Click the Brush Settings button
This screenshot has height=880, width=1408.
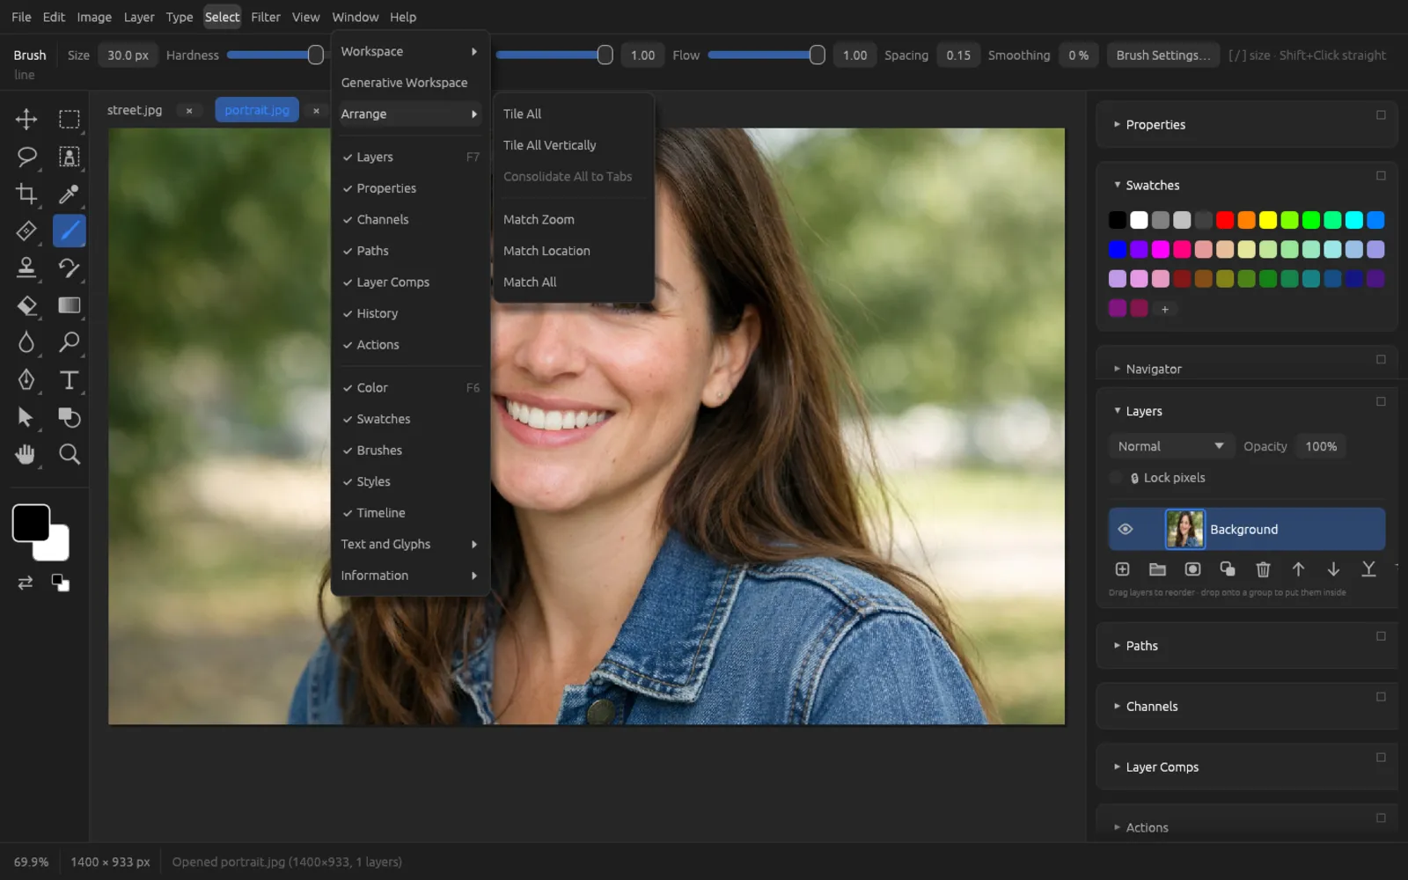tap(1163, 55)
